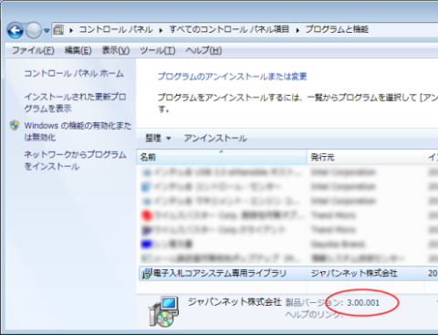
Task: Click the blue blurred program icon in list
Action: coord(147,244)
